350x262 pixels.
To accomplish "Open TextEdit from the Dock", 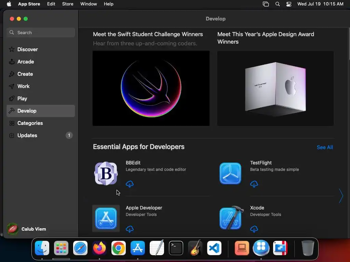I will (157, 248).
